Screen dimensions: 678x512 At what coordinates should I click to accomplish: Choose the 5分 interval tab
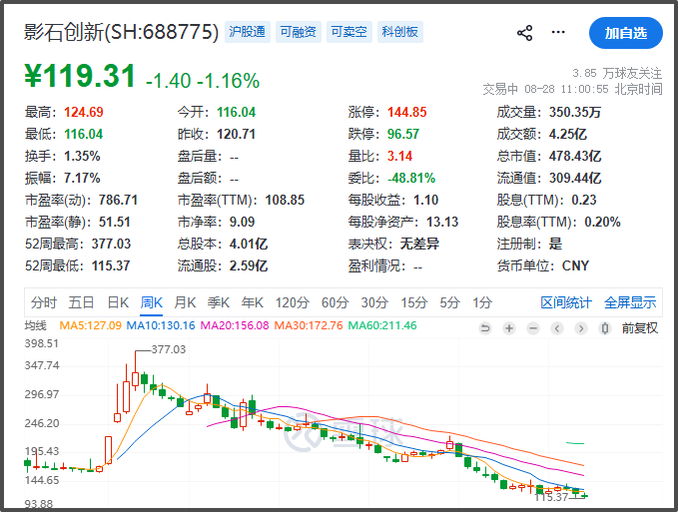pyautogui.click(x=449, y=302)
